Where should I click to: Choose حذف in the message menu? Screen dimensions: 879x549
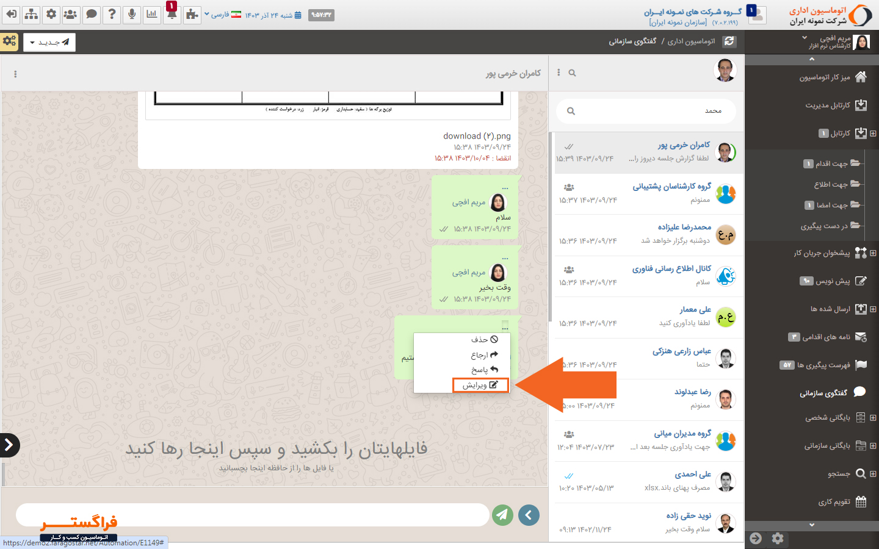[x=483, y=339]
